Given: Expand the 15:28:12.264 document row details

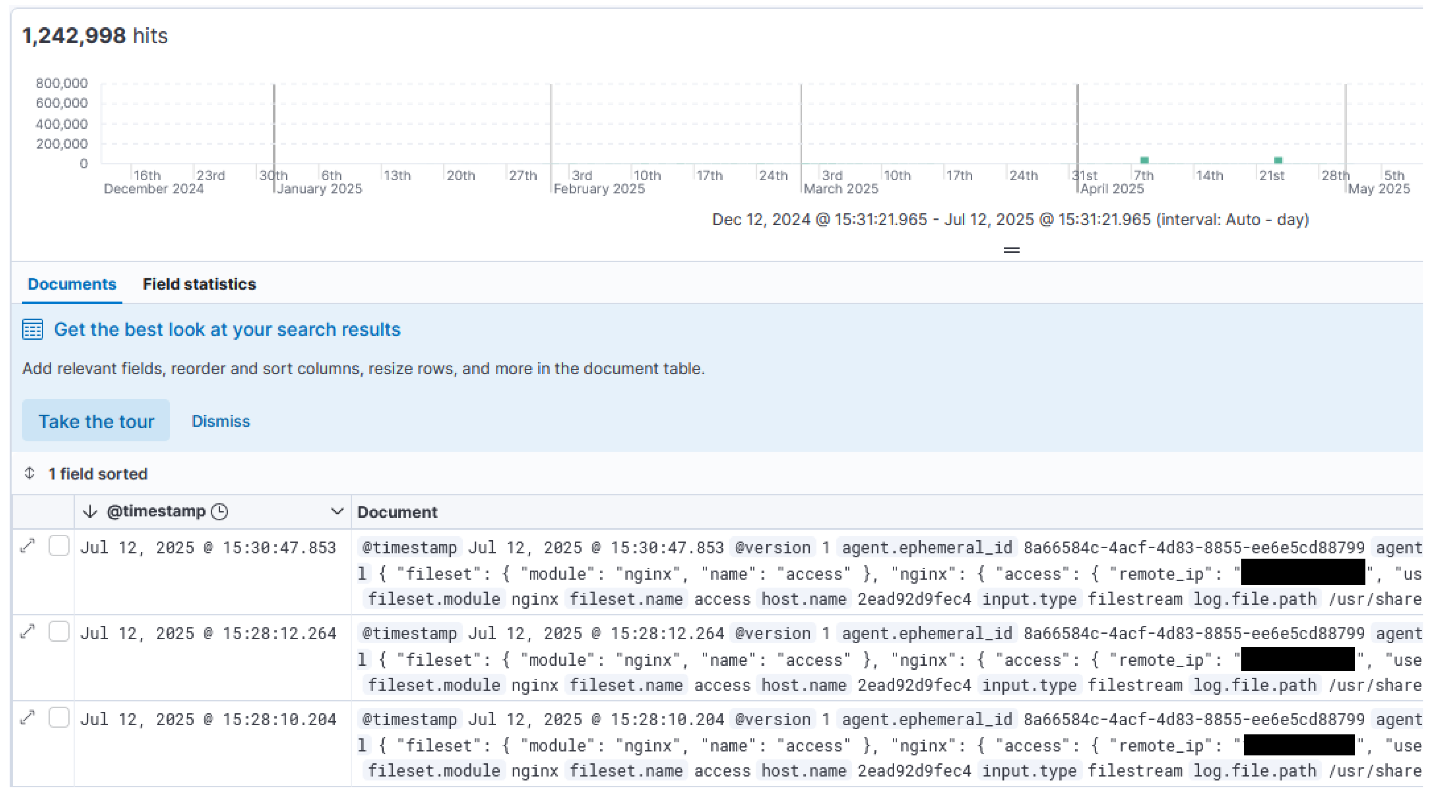Looking at the screenshot, I should (x=27, y=632).
